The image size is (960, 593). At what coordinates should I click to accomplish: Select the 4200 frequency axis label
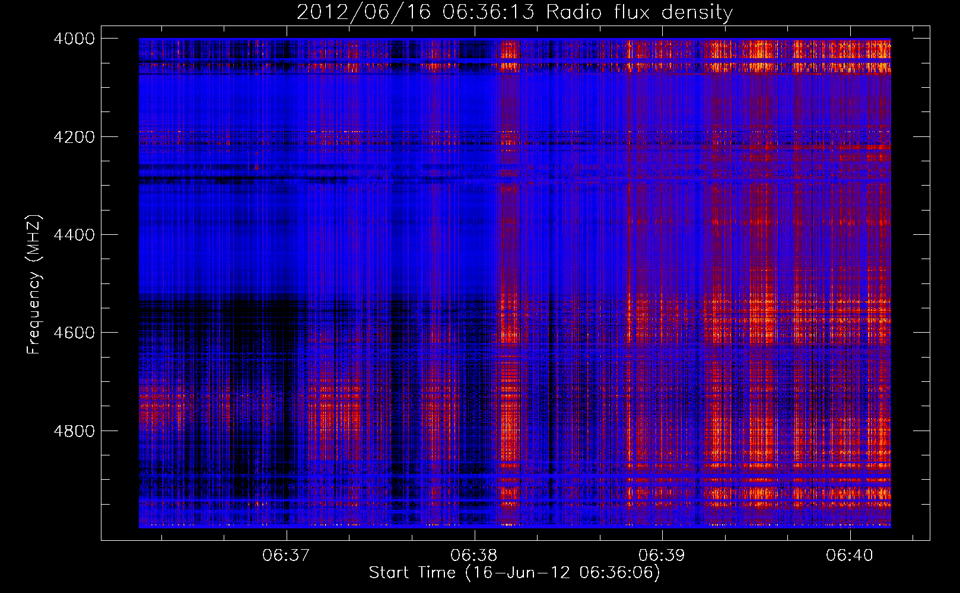(x=74, y=137)
